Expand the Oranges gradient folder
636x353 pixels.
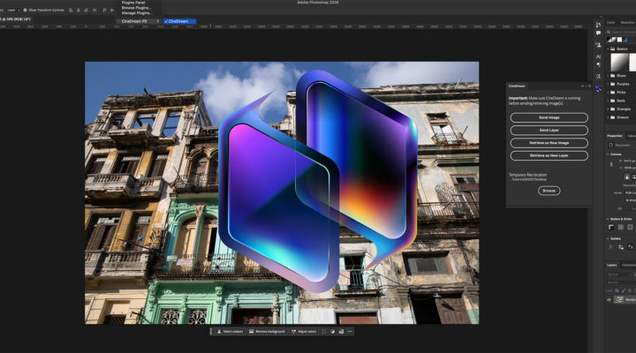(x=608, y=109)
